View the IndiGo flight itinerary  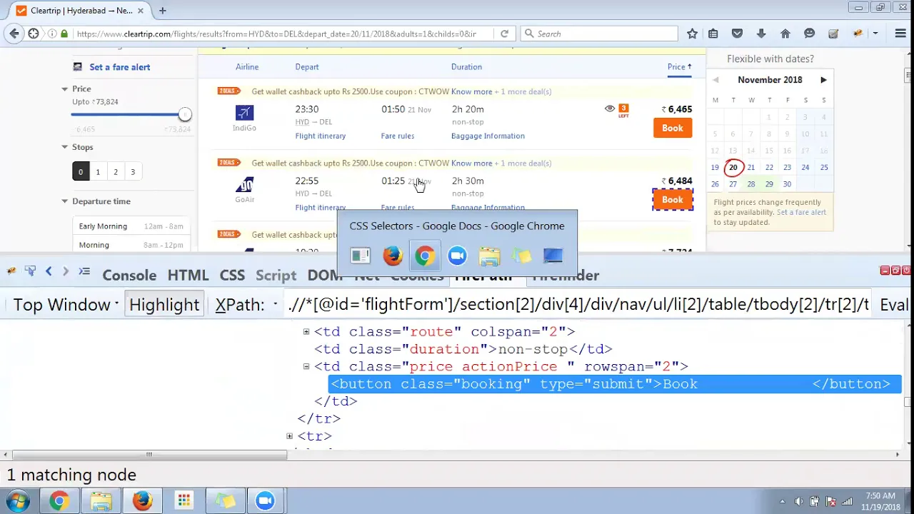click(x=321, y=136)
